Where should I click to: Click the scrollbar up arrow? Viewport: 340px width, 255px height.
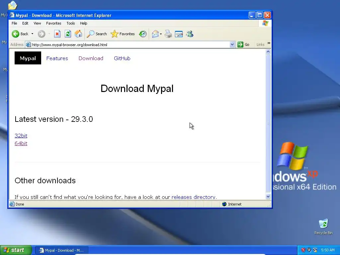pos(268,52)
